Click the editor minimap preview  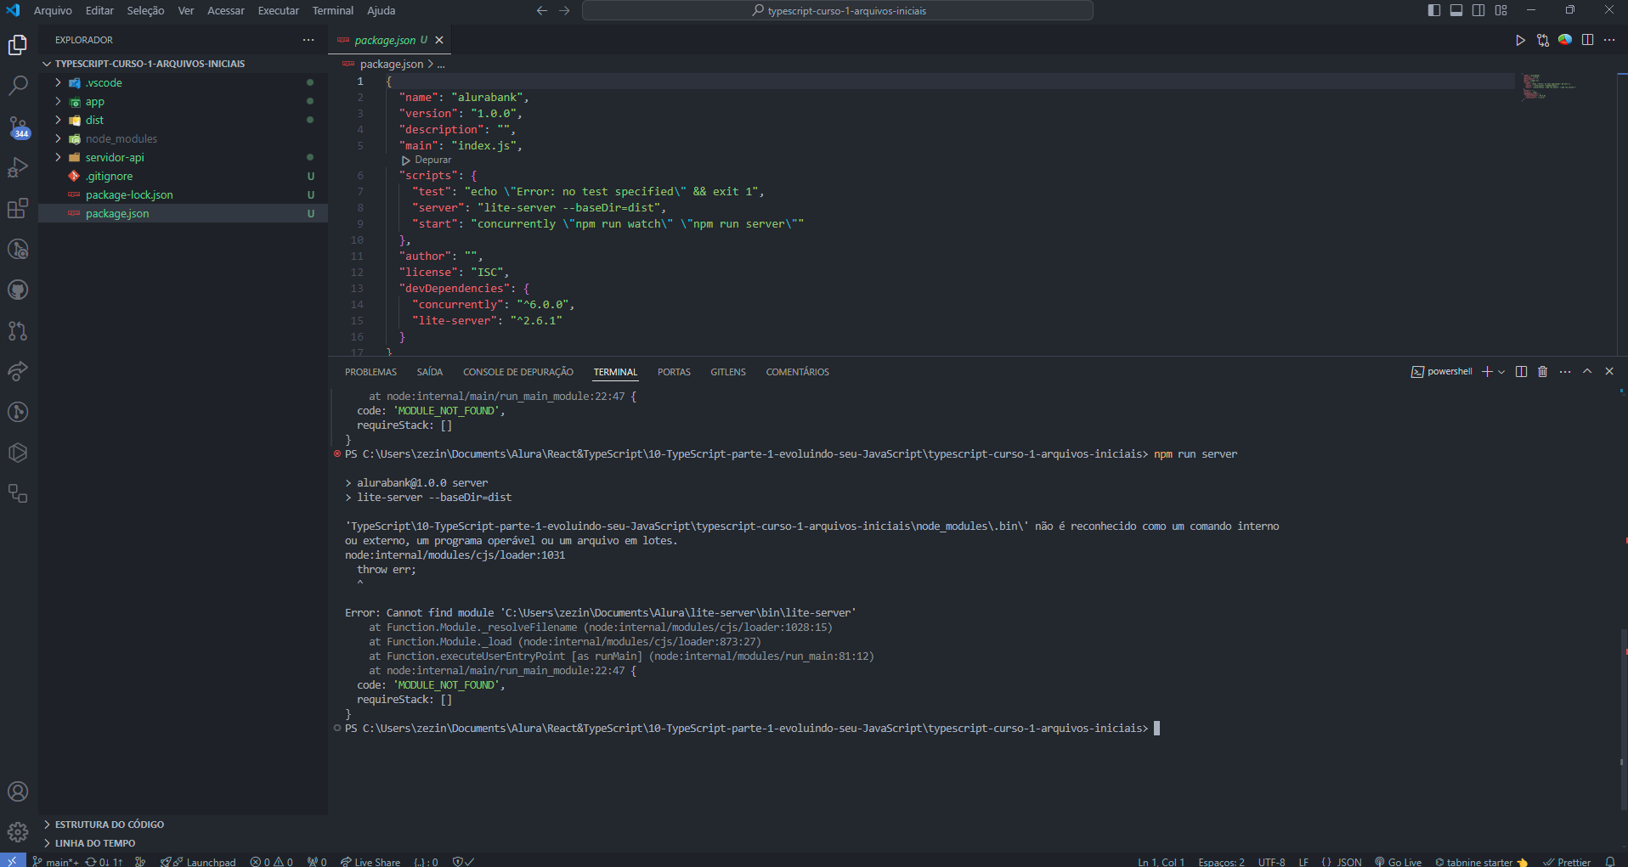click(1550, 86)
